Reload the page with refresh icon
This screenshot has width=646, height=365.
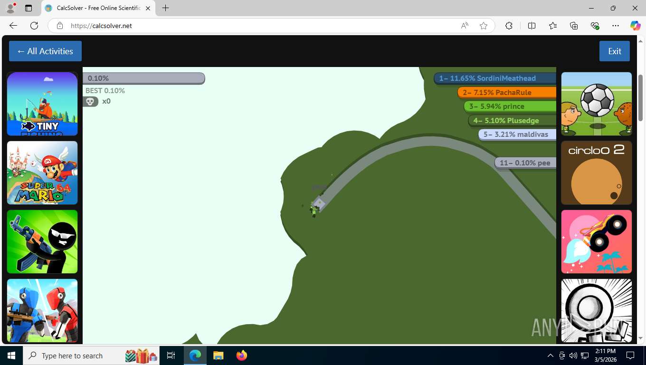(x=34, y=26)
